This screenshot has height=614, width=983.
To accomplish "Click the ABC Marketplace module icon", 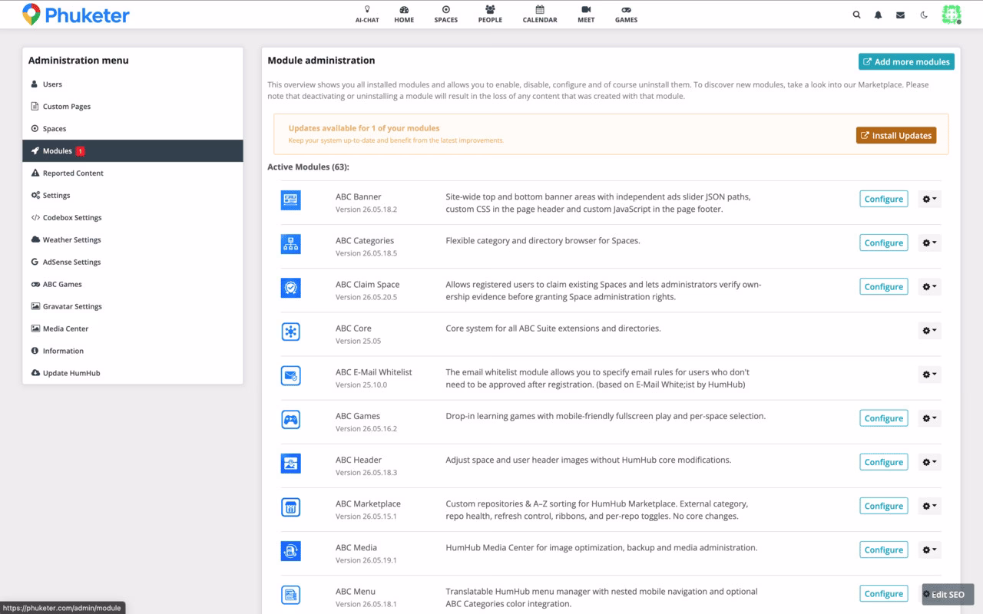I will (x=291, y=507).
